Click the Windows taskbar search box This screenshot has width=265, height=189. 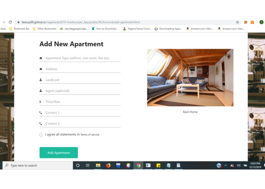tap(38, 165)
